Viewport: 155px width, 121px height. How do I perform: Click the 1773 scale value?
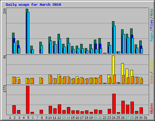pyautogui.click(x=5, y=89)
